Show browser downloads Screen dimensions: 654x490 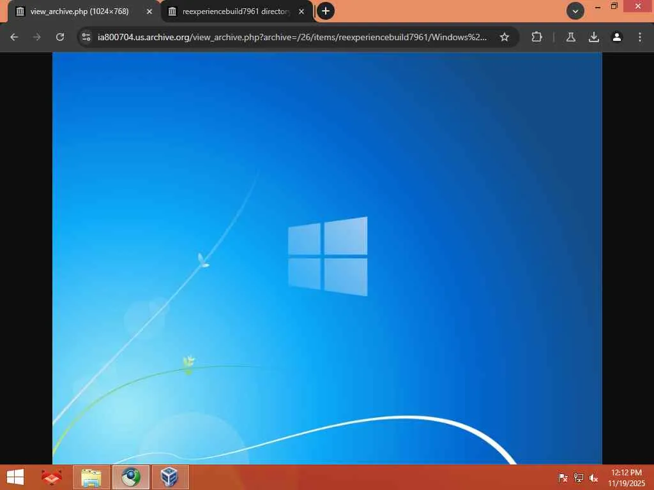point(594,37)
